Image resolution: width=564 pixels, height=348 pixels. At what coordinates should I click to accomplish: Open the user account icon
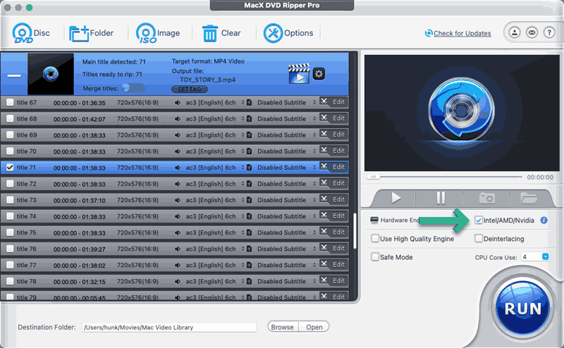point(515,32)
